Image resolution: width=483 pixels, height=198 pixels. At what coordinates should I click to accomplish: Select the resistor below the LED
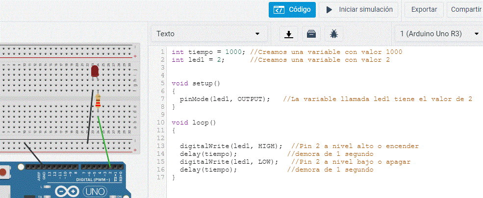coord(99,102)
